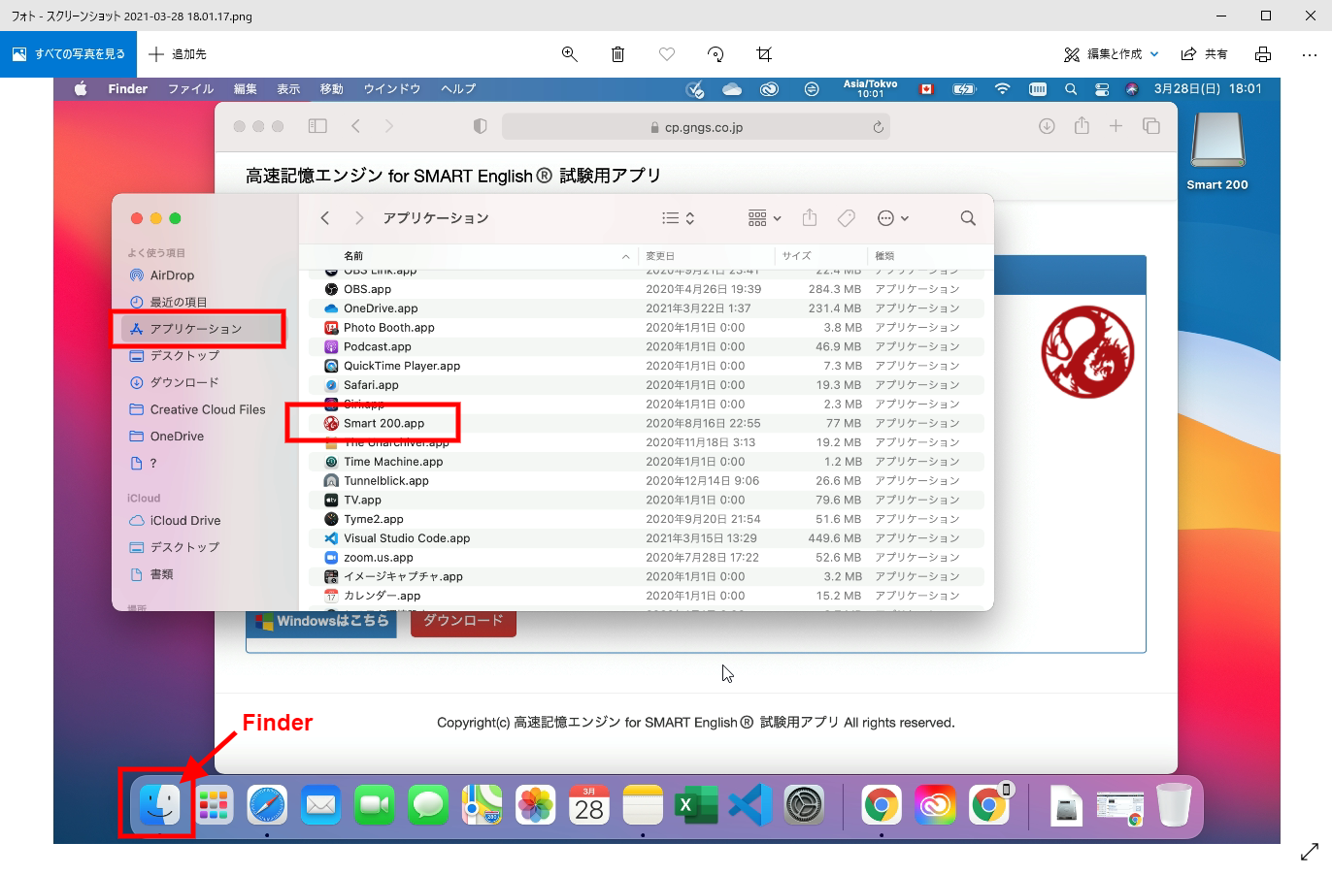1332x875 pixels.
Task: Open Notes from the Dock
Action: point(643,804)
